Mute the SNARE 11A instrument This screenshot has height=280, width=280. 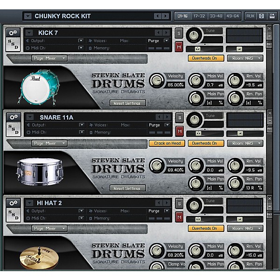(180, 132)
